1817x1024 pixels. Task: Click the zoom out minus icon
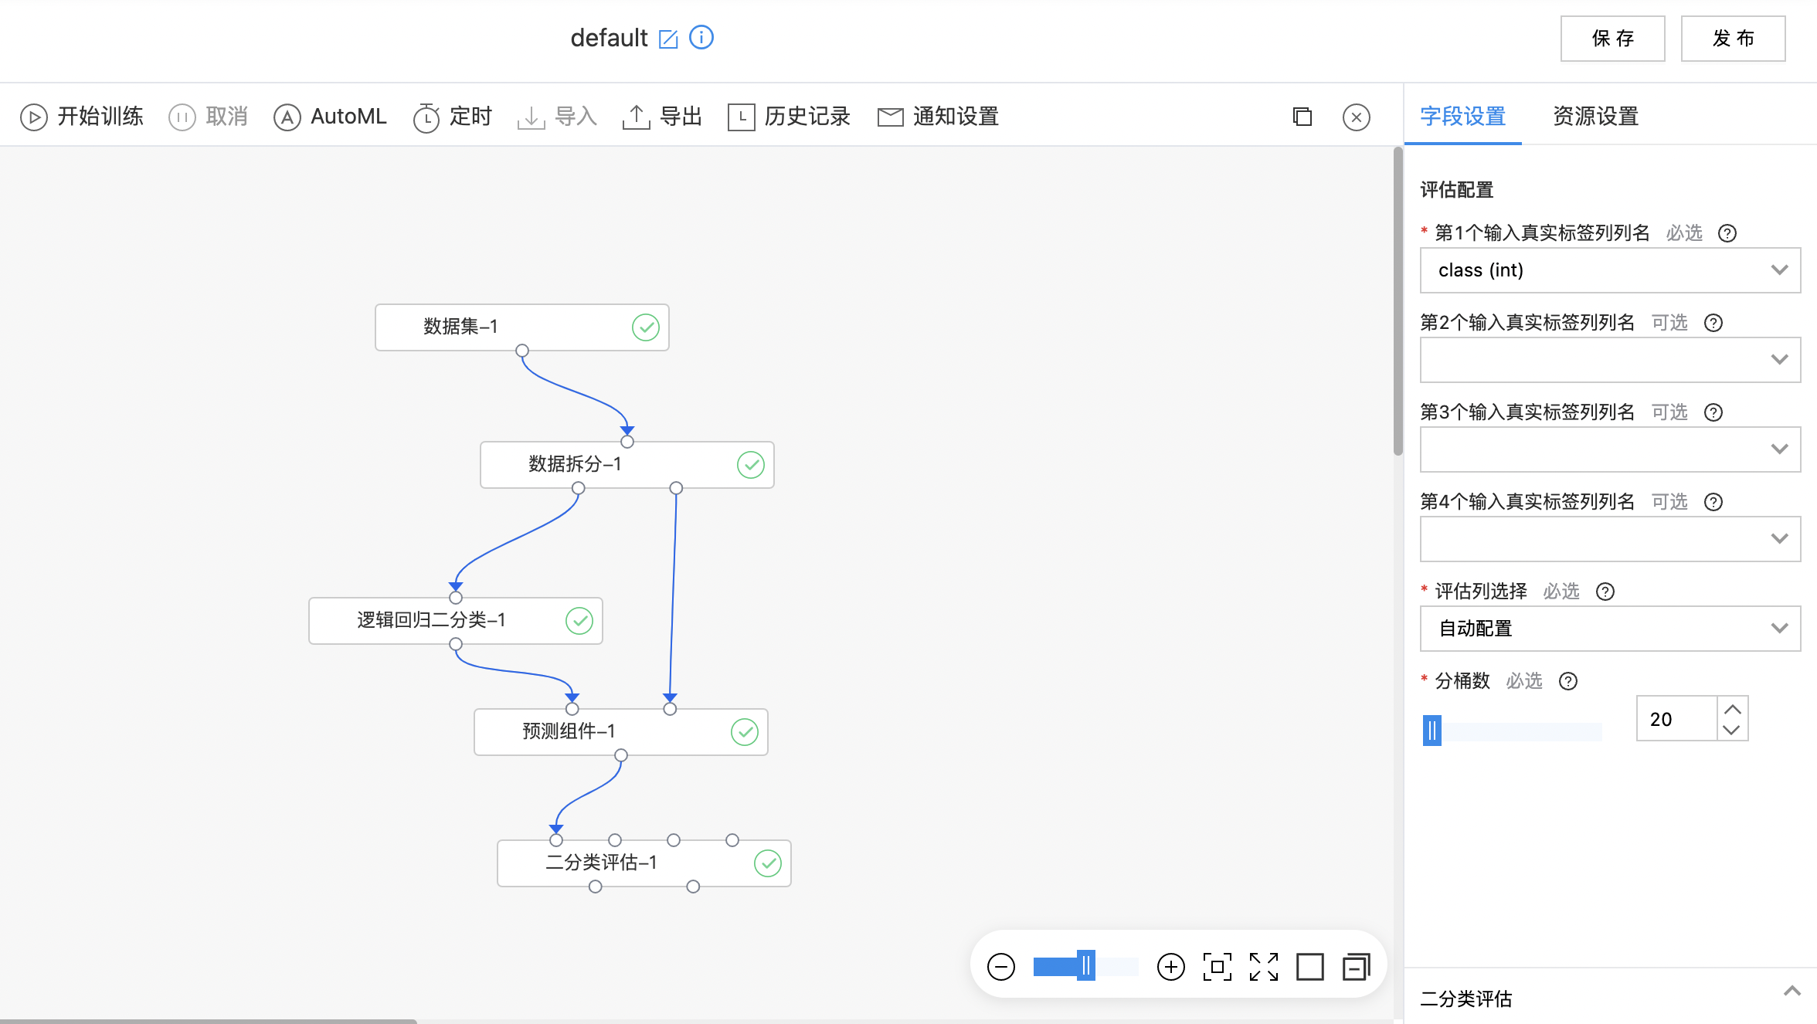(1001, 967)
